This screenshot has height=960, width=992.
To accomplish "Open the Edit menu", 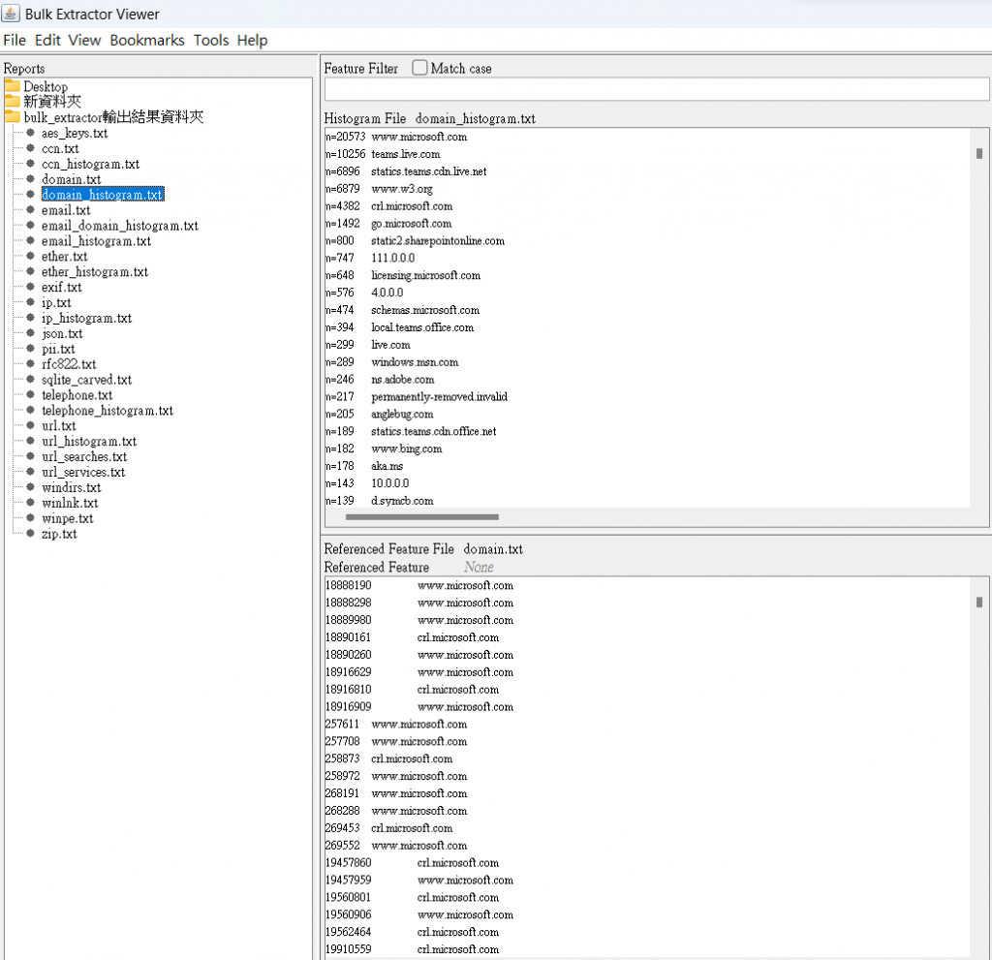I will 47,41.
